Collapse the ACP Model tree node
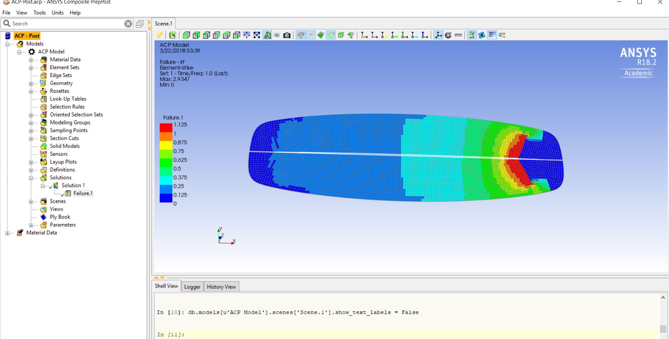The width and height of the screenshot is (669, 339). click(x=19, y=52)
